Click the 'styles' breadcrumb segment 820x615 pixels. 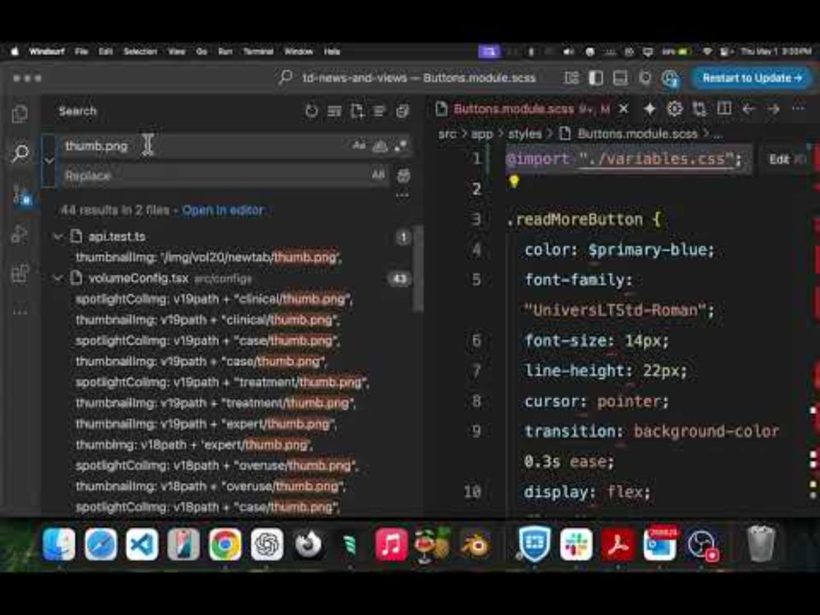pos(525,134)
